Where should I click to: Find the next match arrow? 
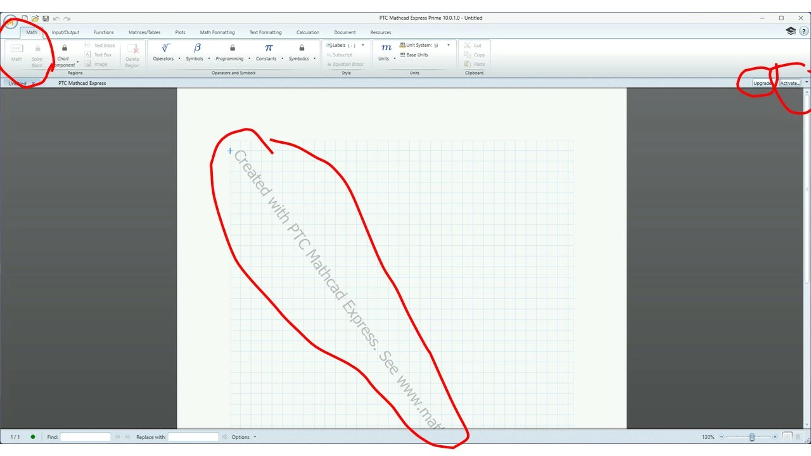pyautogui.click(x=127, y=437)
